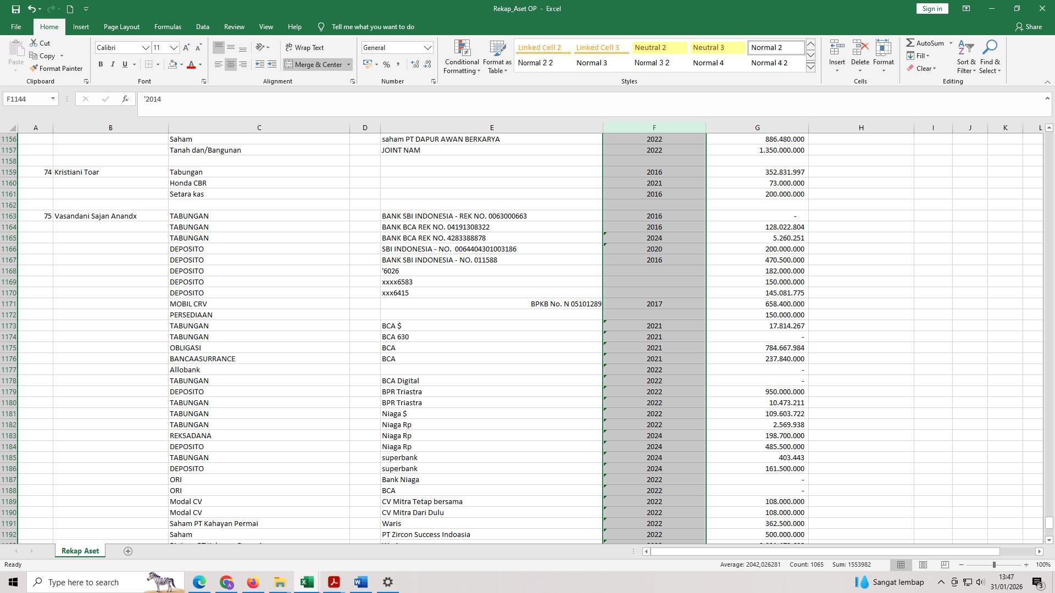
Task: Apply center alignment to selected cells
Action: coord(230,64)
